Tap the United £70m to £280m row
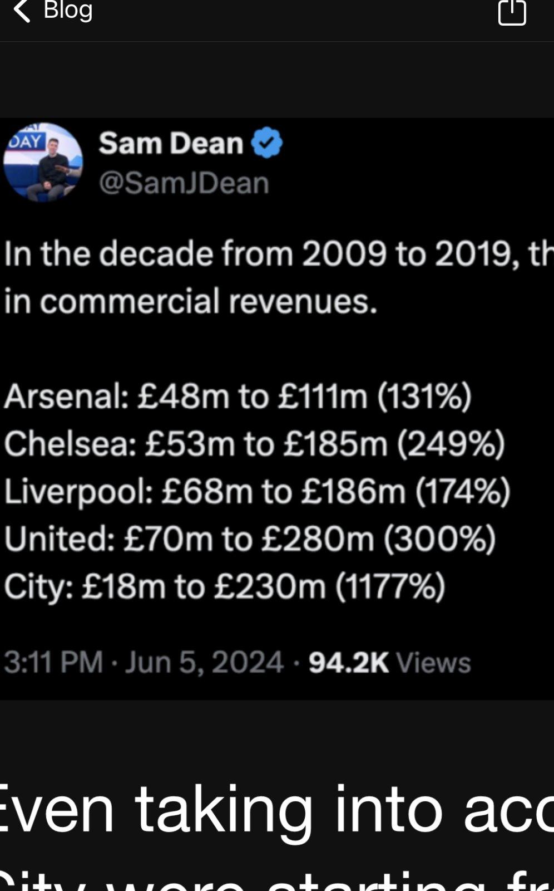The height and width of the screenshot is (891, 554). pyautogui.click(x=250, y=538)
